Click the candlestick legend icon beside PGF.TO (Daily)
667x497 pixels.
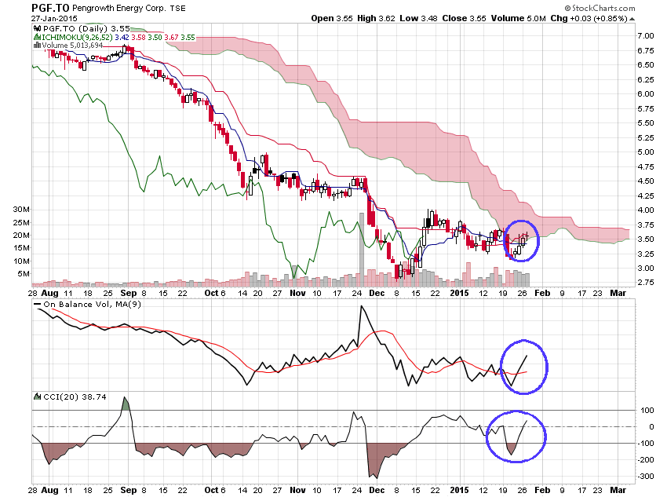coord(38,28)
